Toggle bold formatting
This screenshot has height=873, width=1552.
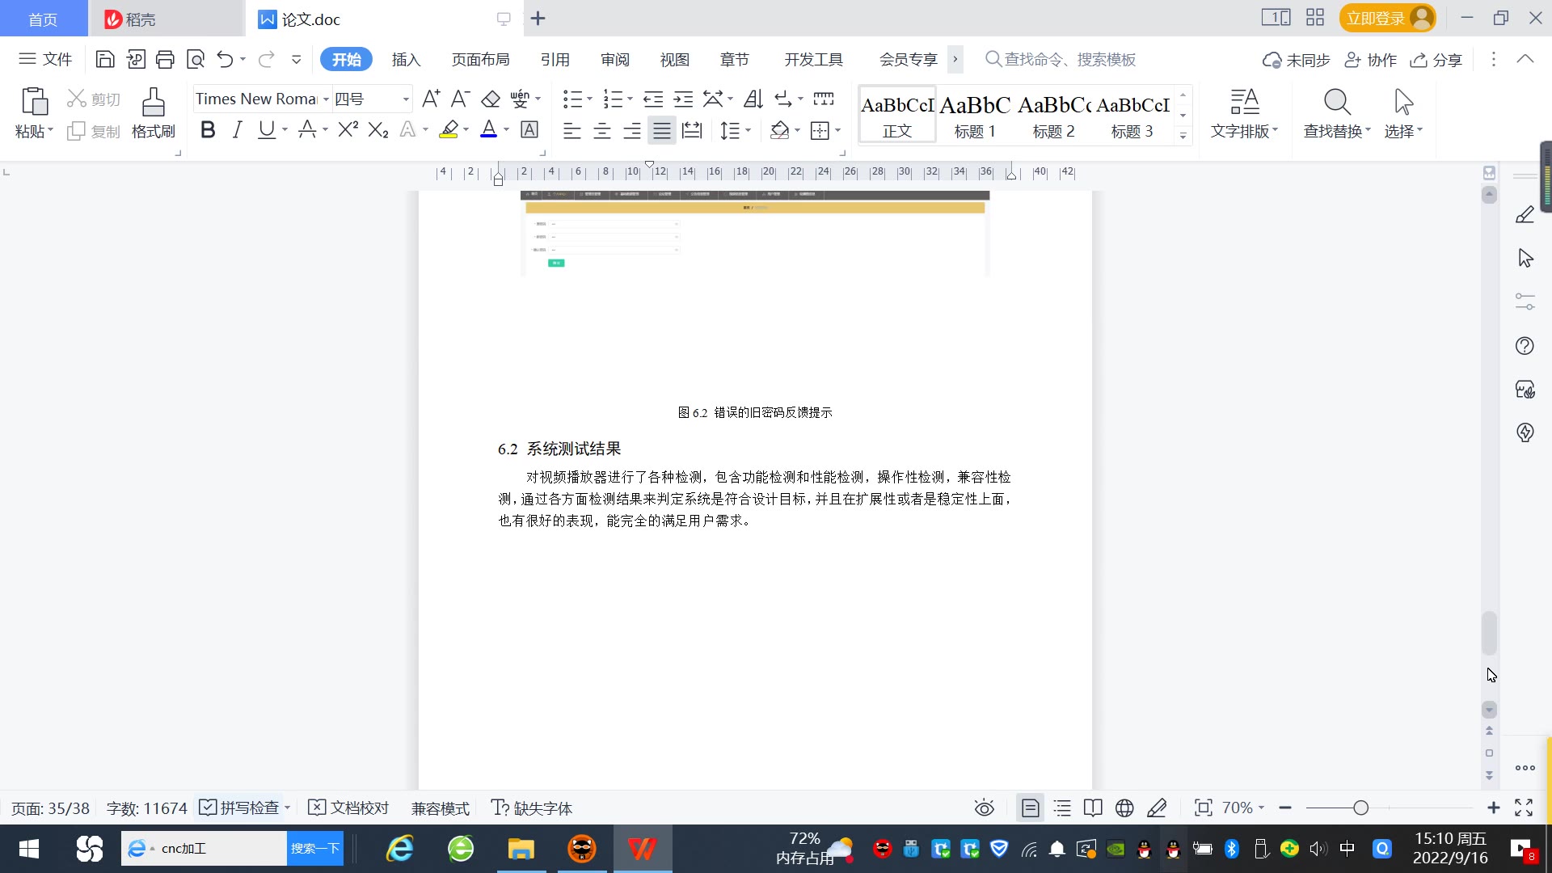[208, 130]
